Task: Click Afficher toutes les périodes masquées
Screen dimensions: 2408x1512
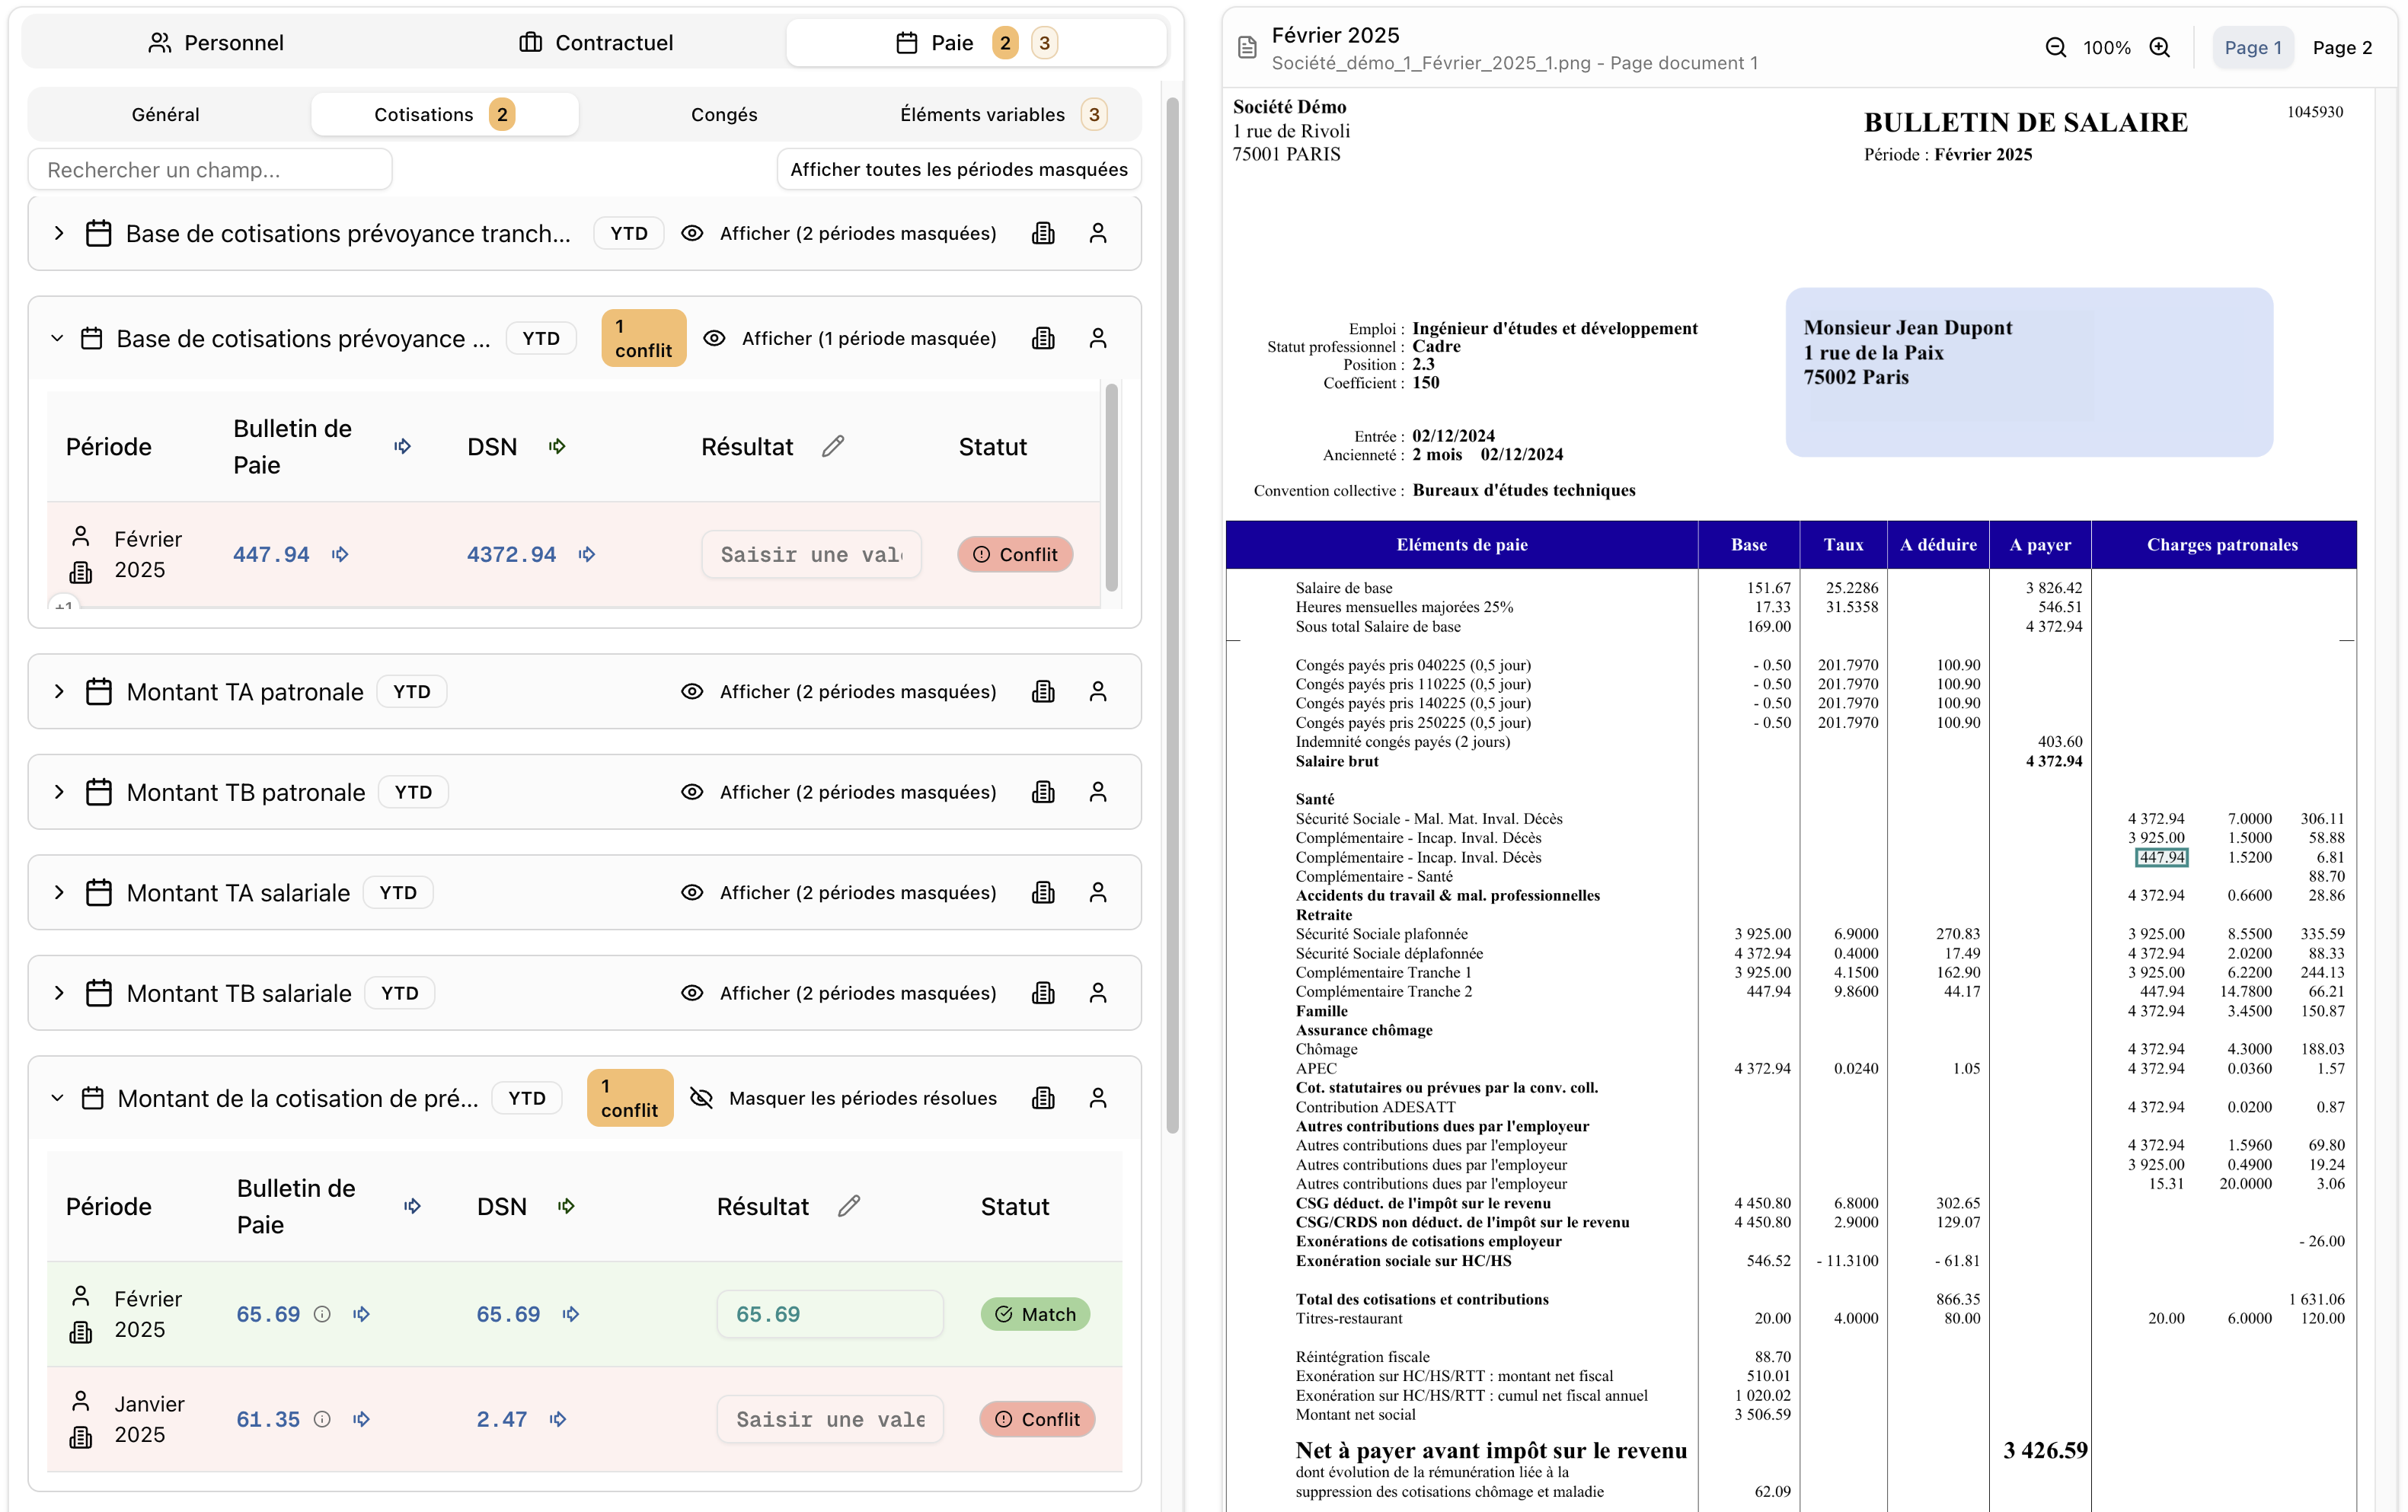Action: (958, 169)
